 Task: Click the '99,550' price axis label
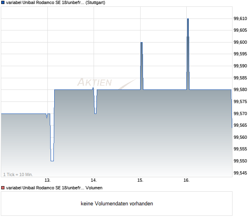240,161
